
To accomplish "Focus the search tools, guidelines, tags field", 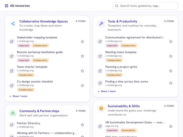I will tap(145, 6).
